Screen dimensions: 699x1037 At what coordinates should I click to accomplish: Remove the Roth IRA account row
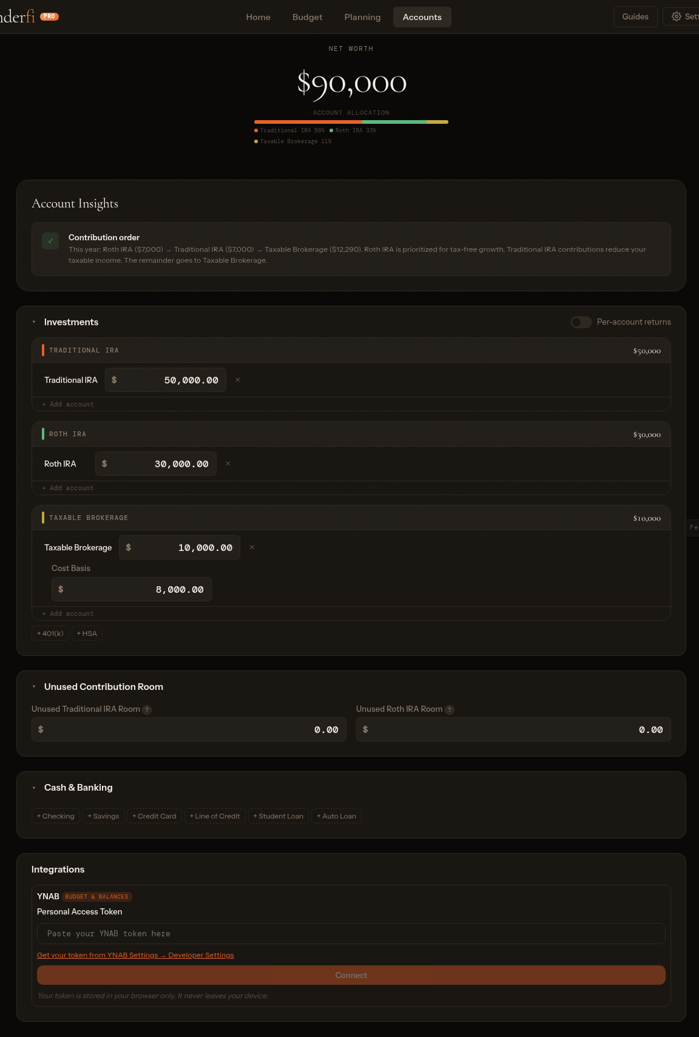(x=228, y=464)
